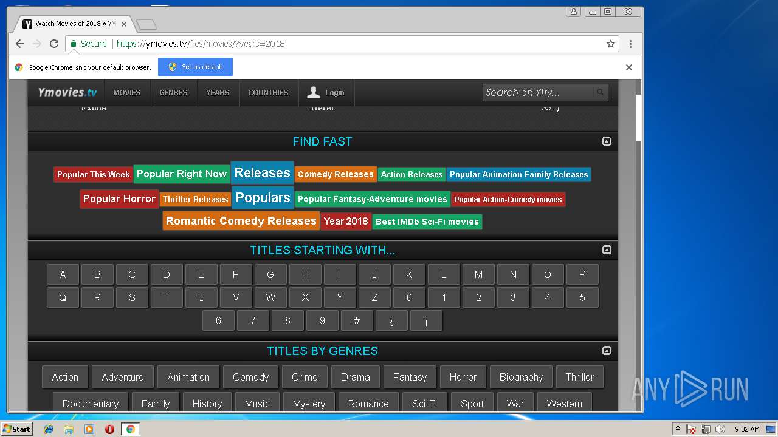
Task: Click the Thriller Releases tag
Action: (x=195, y=199)
